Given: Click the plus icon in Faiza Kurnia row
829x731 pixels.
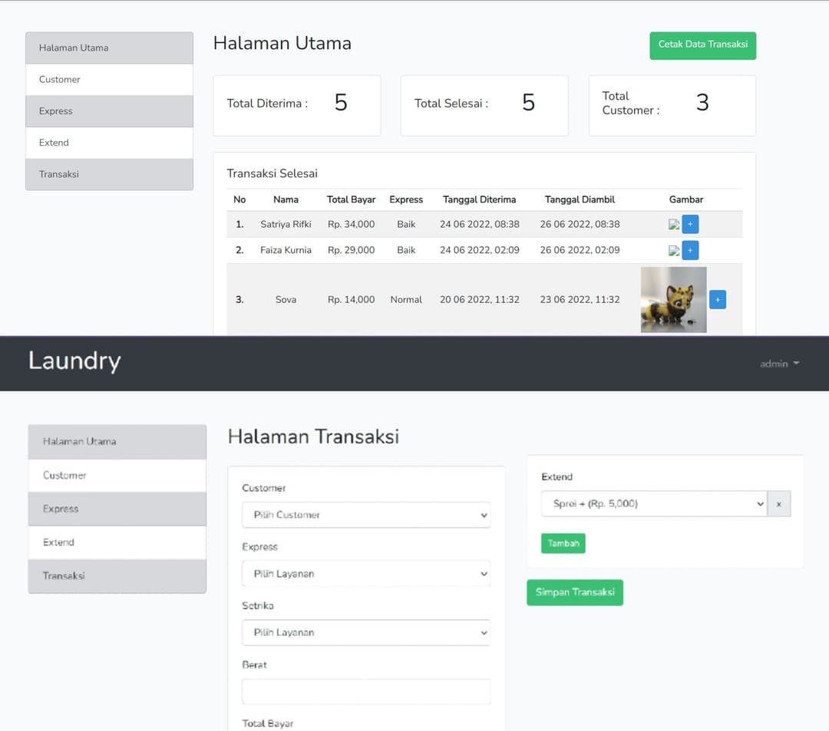Looking at the screenshot, I should [x=690, y=250].
